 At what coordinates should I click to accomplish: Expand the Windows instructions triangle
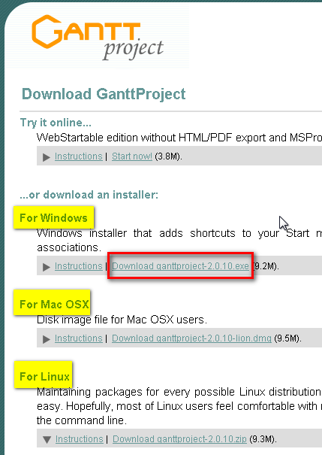[47, 267]
